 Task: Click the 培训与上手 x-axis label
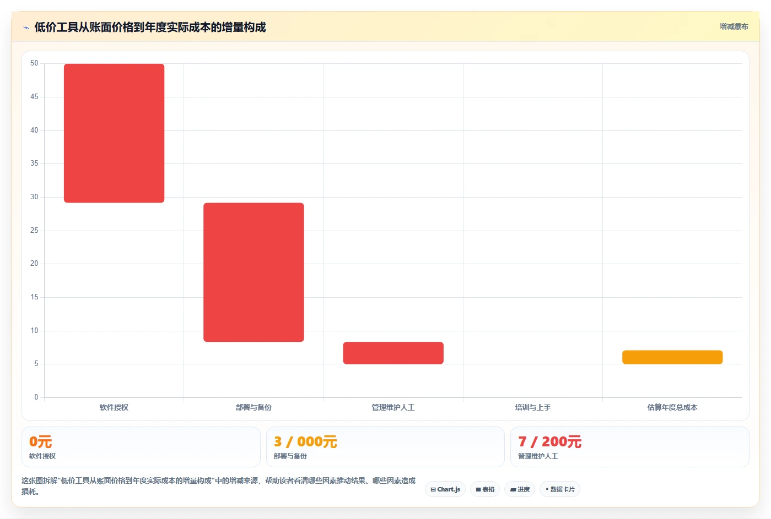533,407
